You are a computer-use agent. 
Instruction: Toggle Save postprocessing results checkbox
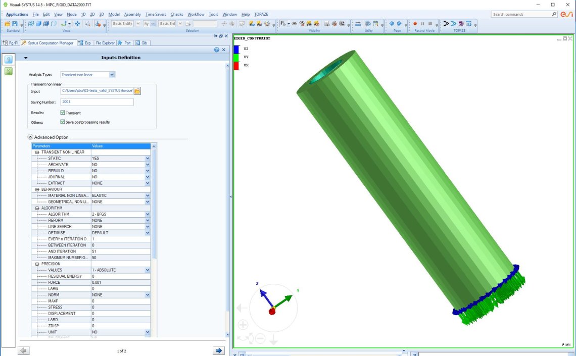(x=63, y=122)
